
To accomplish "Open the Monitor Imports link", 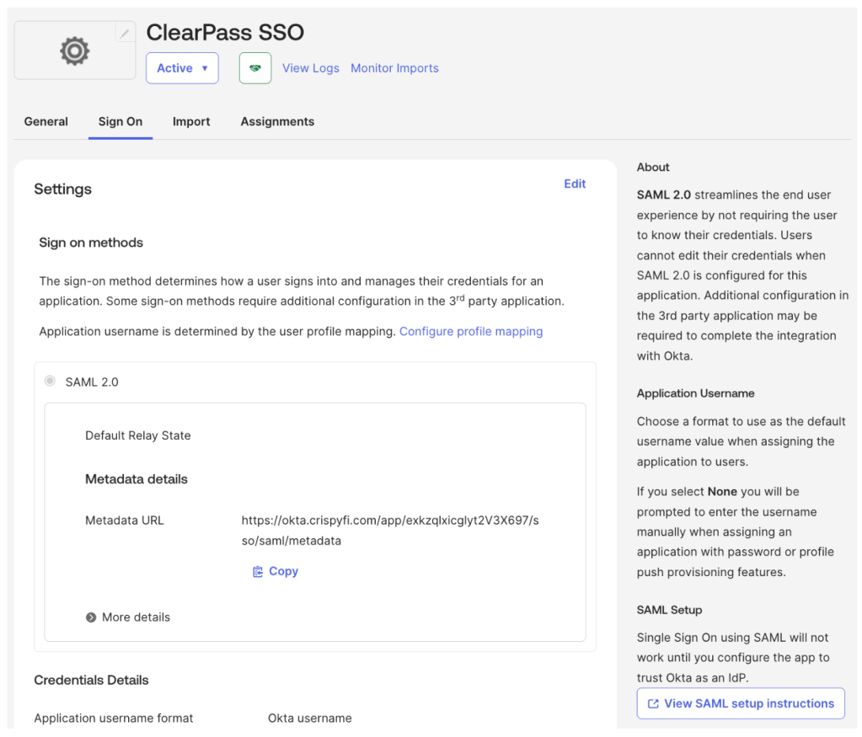I will (x=394, y=68).
